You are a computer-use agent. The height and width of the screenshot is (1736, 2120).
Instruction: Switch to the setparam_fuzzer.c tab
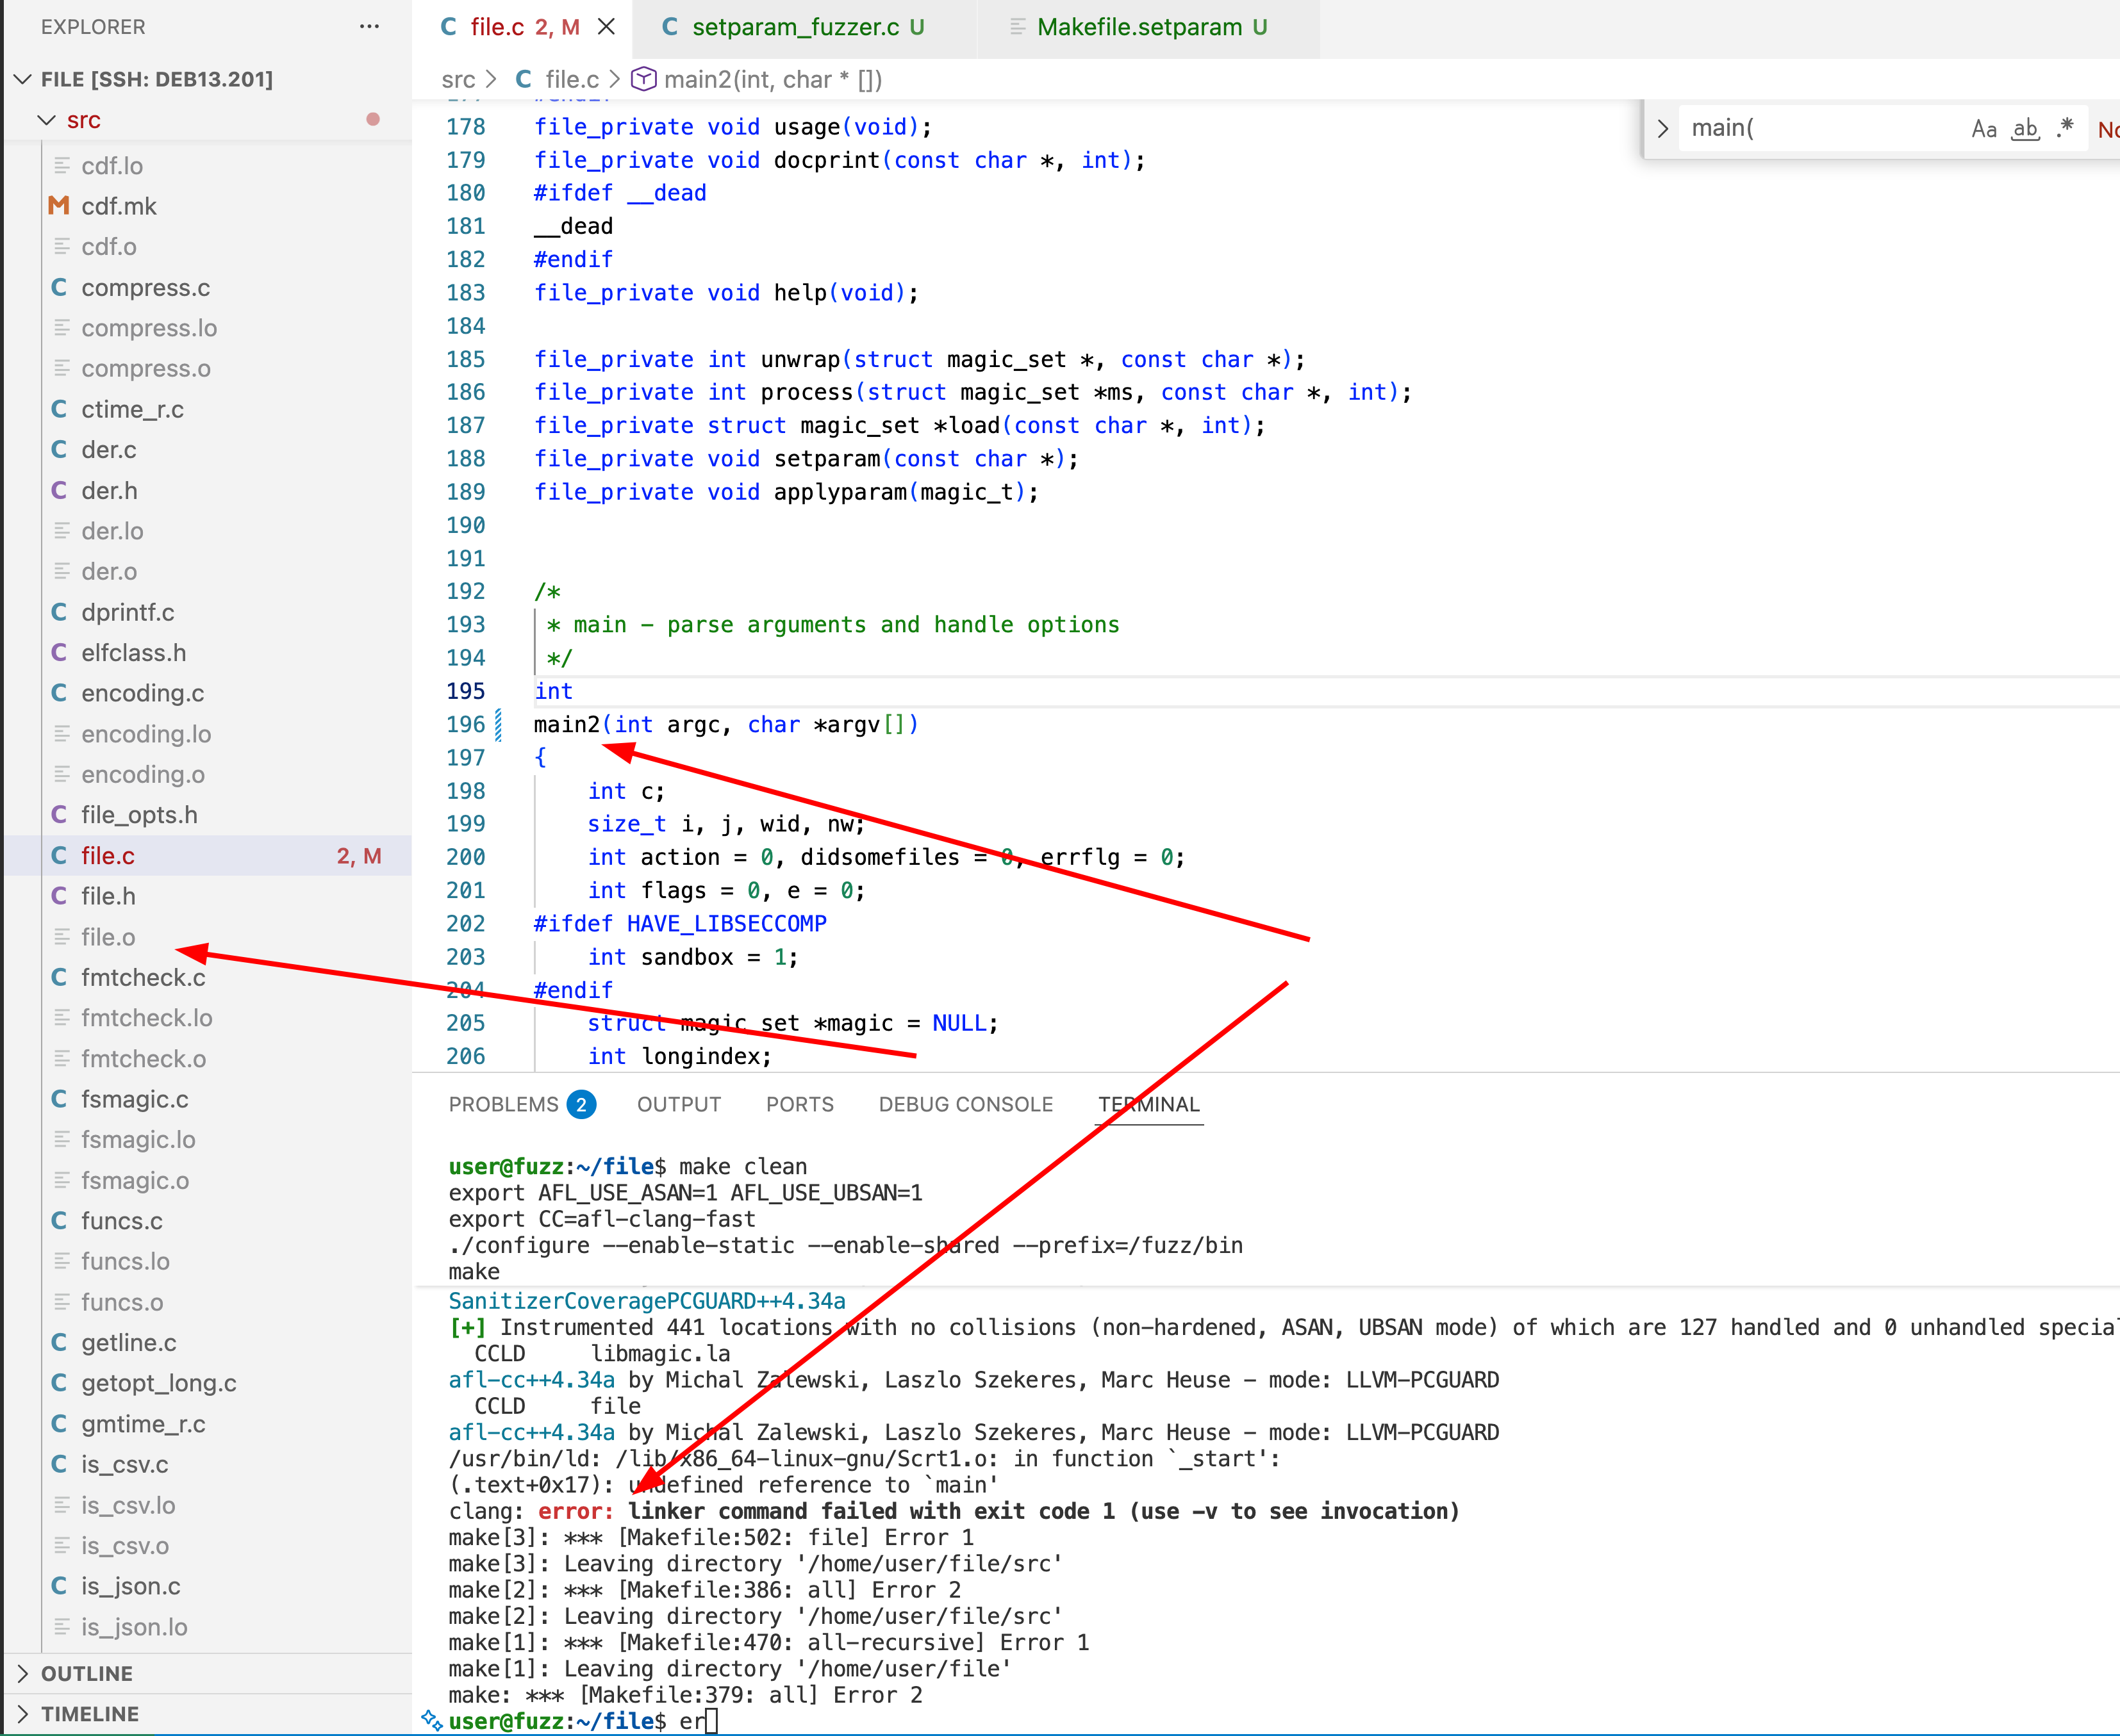pos(795,27)
